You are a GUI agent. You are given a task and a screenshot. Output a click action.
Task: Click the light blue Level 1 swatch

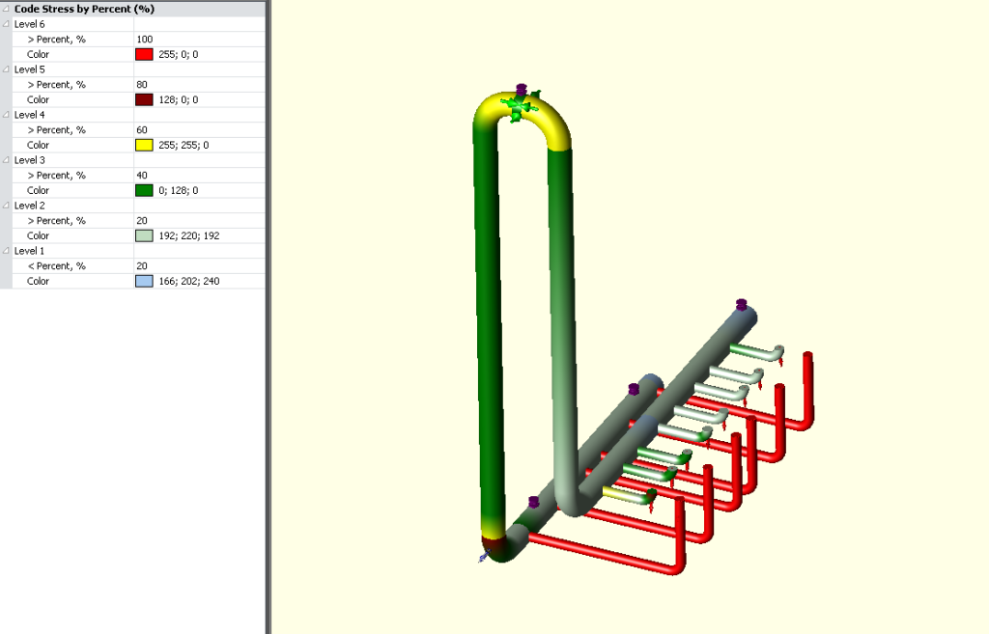click(x=145, y=282)
